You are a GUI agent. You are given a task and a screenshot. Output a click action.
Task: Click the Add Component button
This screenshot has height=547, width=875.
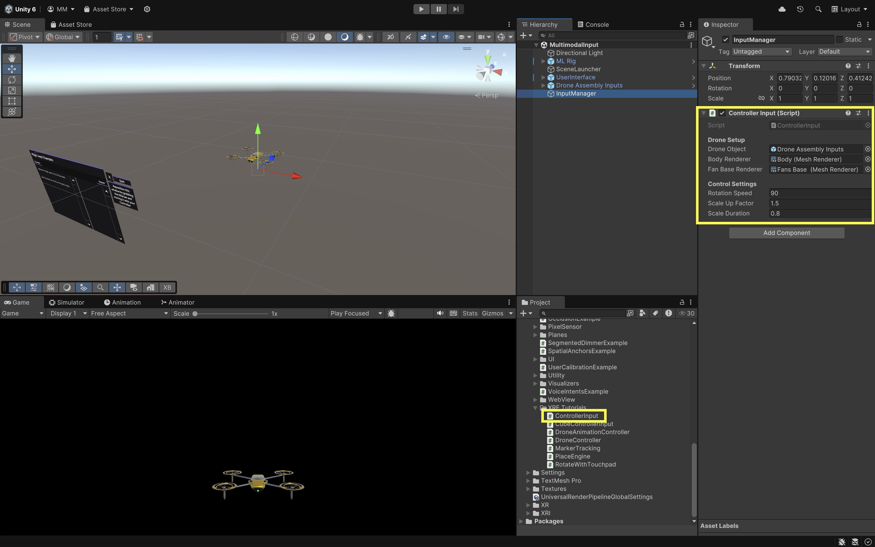[x=786, y=233]
